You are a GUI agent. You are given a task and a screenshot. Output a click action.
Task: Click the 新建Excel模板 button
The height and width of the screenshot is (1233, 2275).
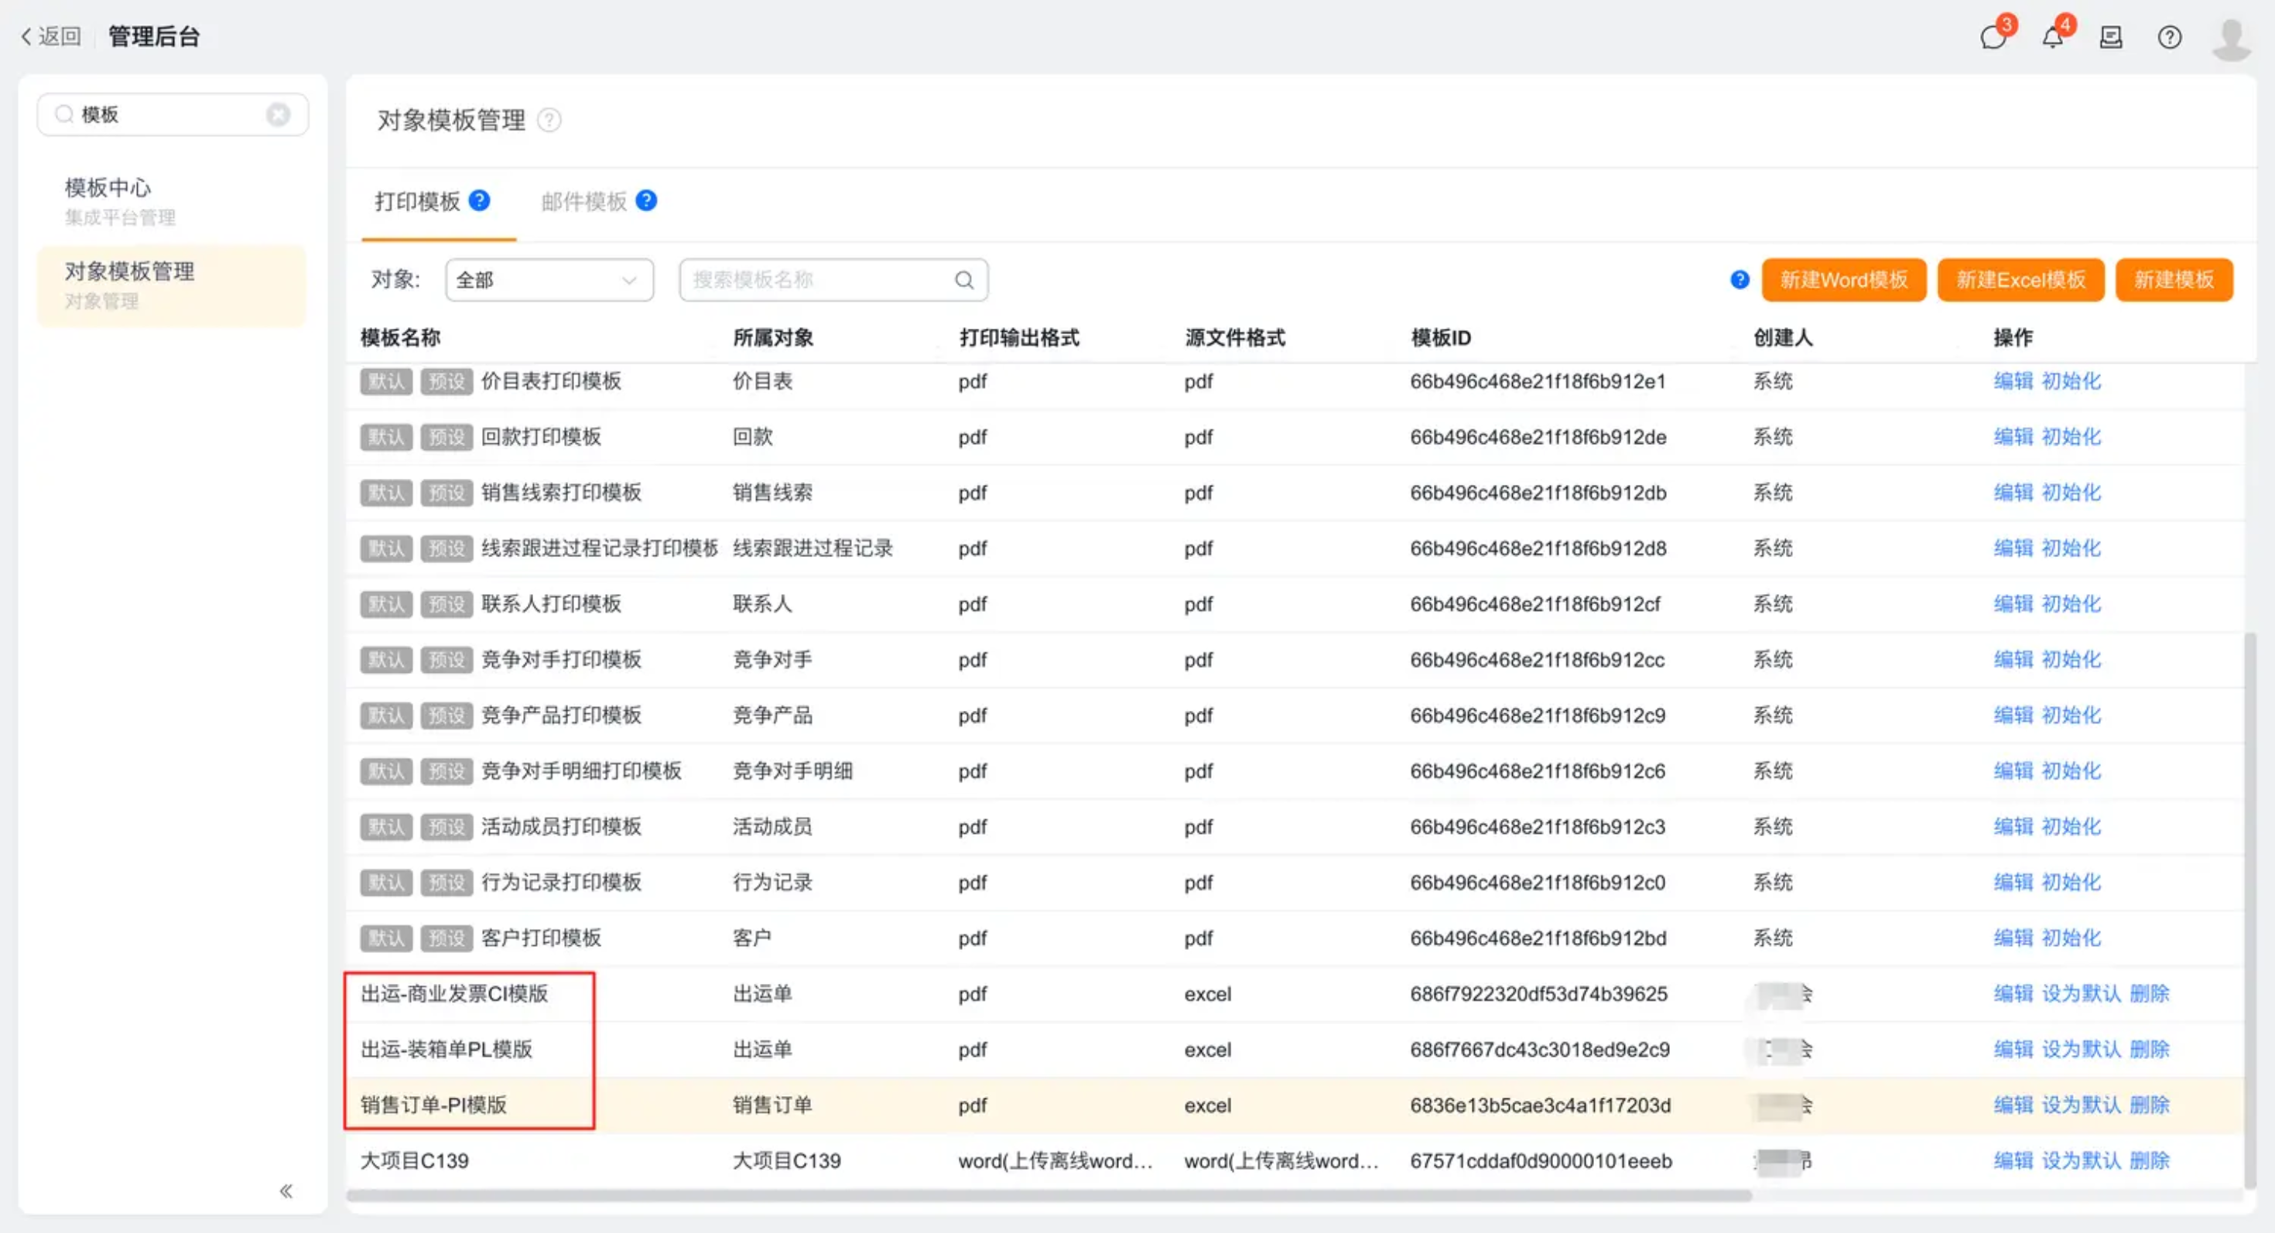pos(2020,281)
